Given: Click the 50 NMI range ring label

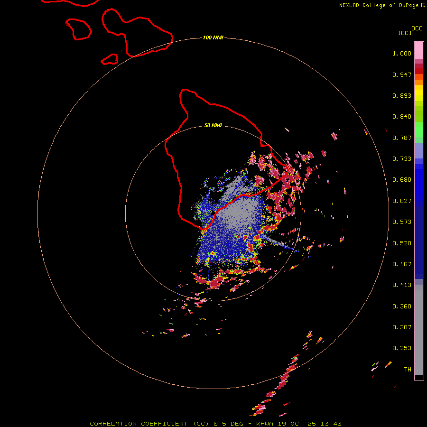Looking at the screenshot, I should coord(213,126).
